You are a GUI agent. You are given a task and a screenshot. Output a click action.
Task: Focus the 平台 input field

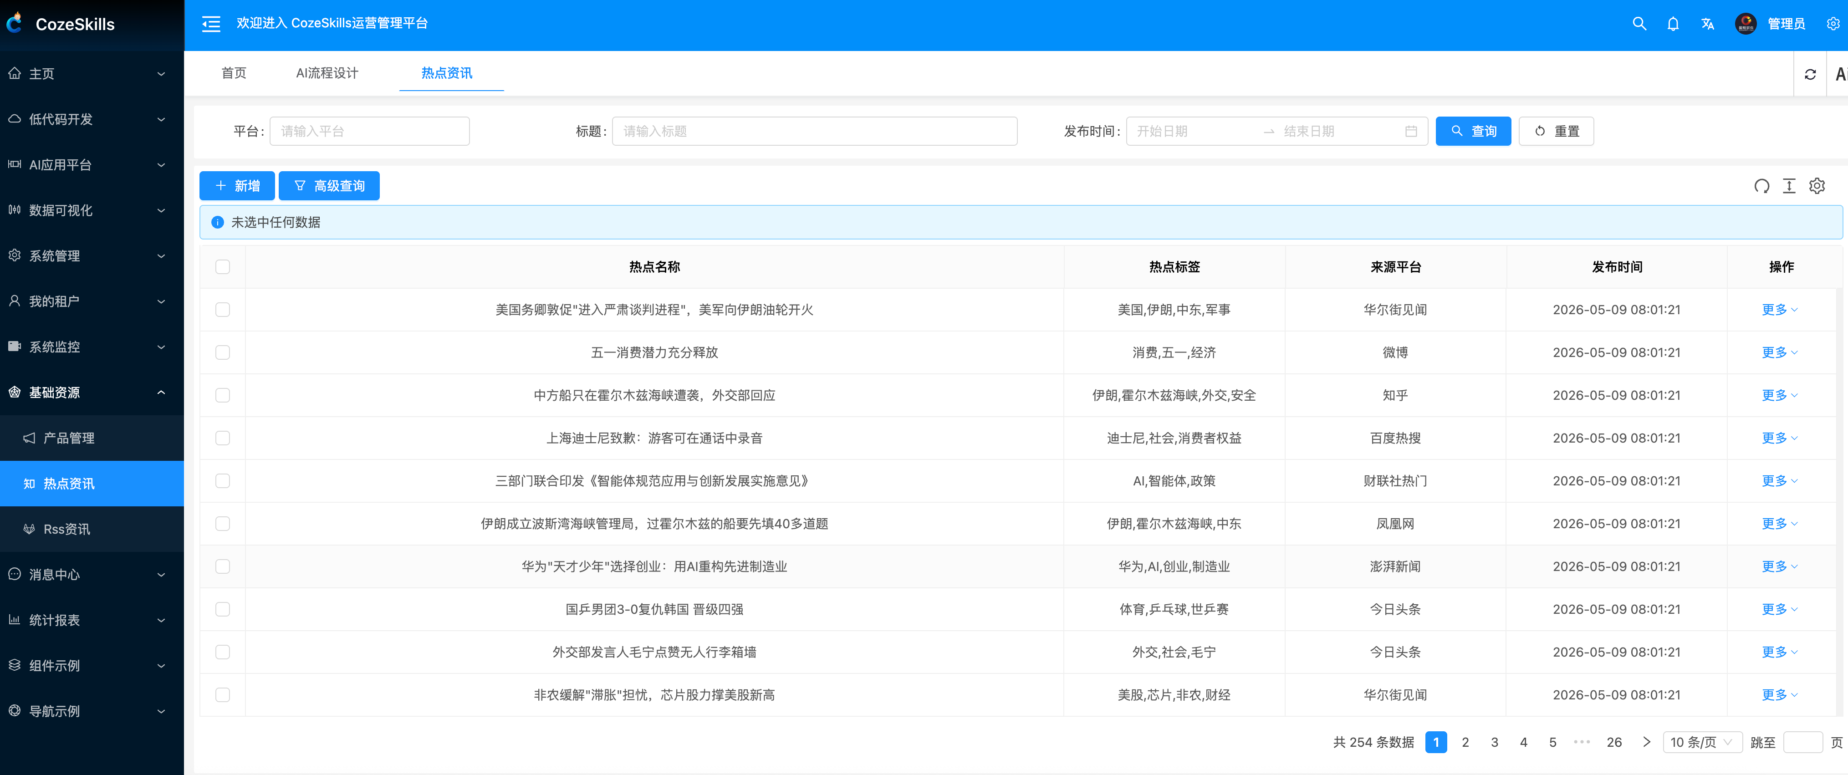[x=369, y=131]
